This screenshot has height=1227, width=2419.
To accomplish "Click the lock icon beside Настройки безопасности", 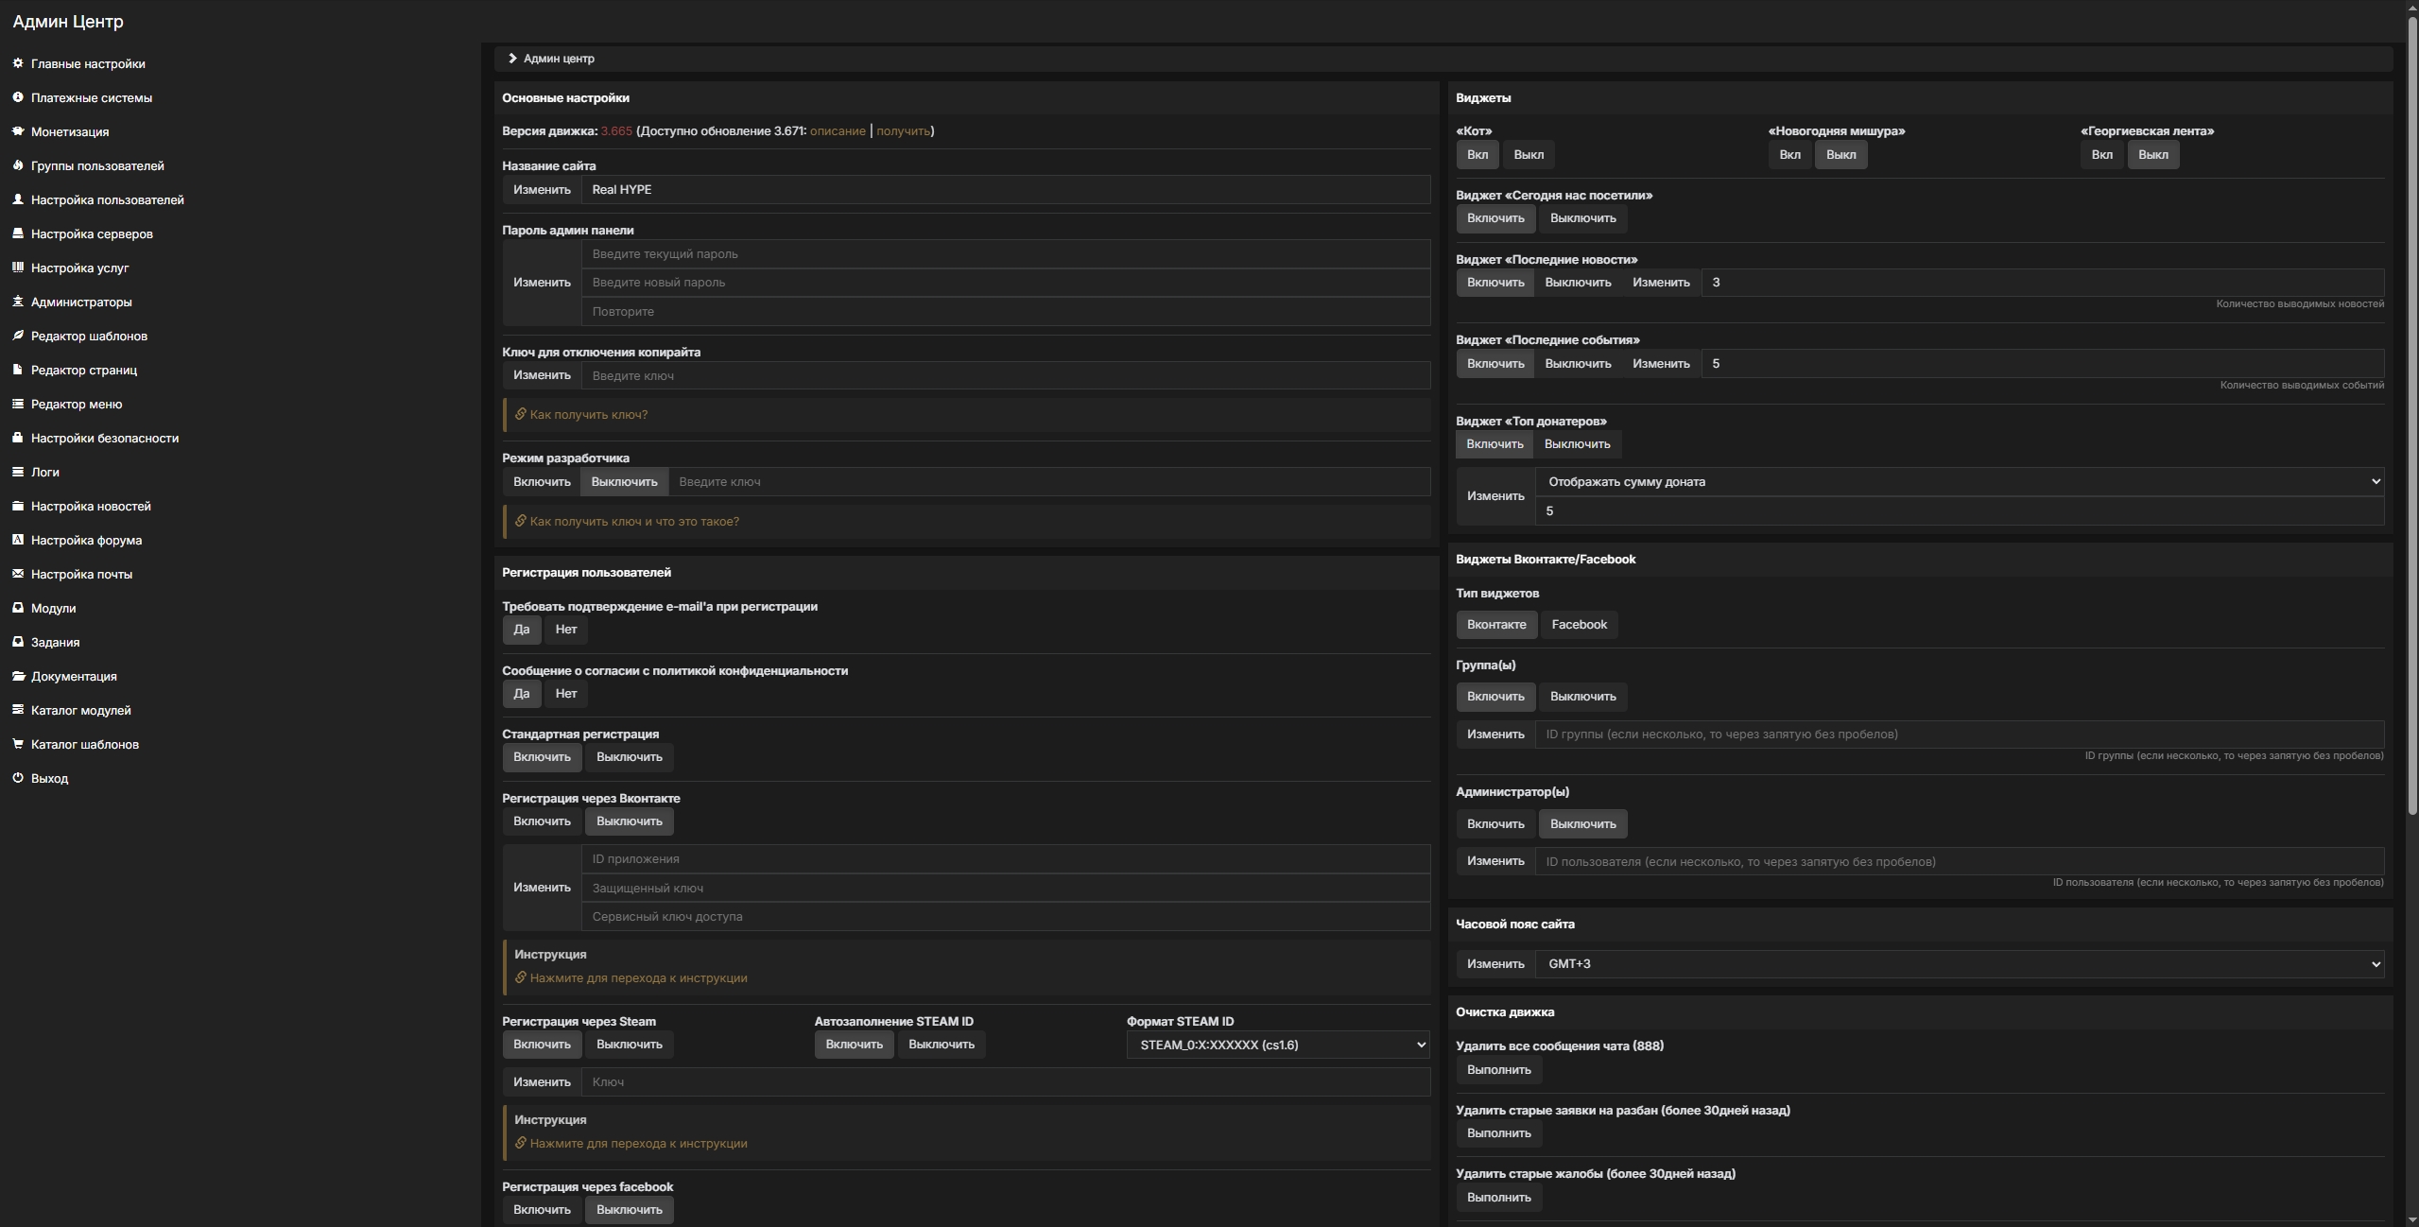I will 18,438.
